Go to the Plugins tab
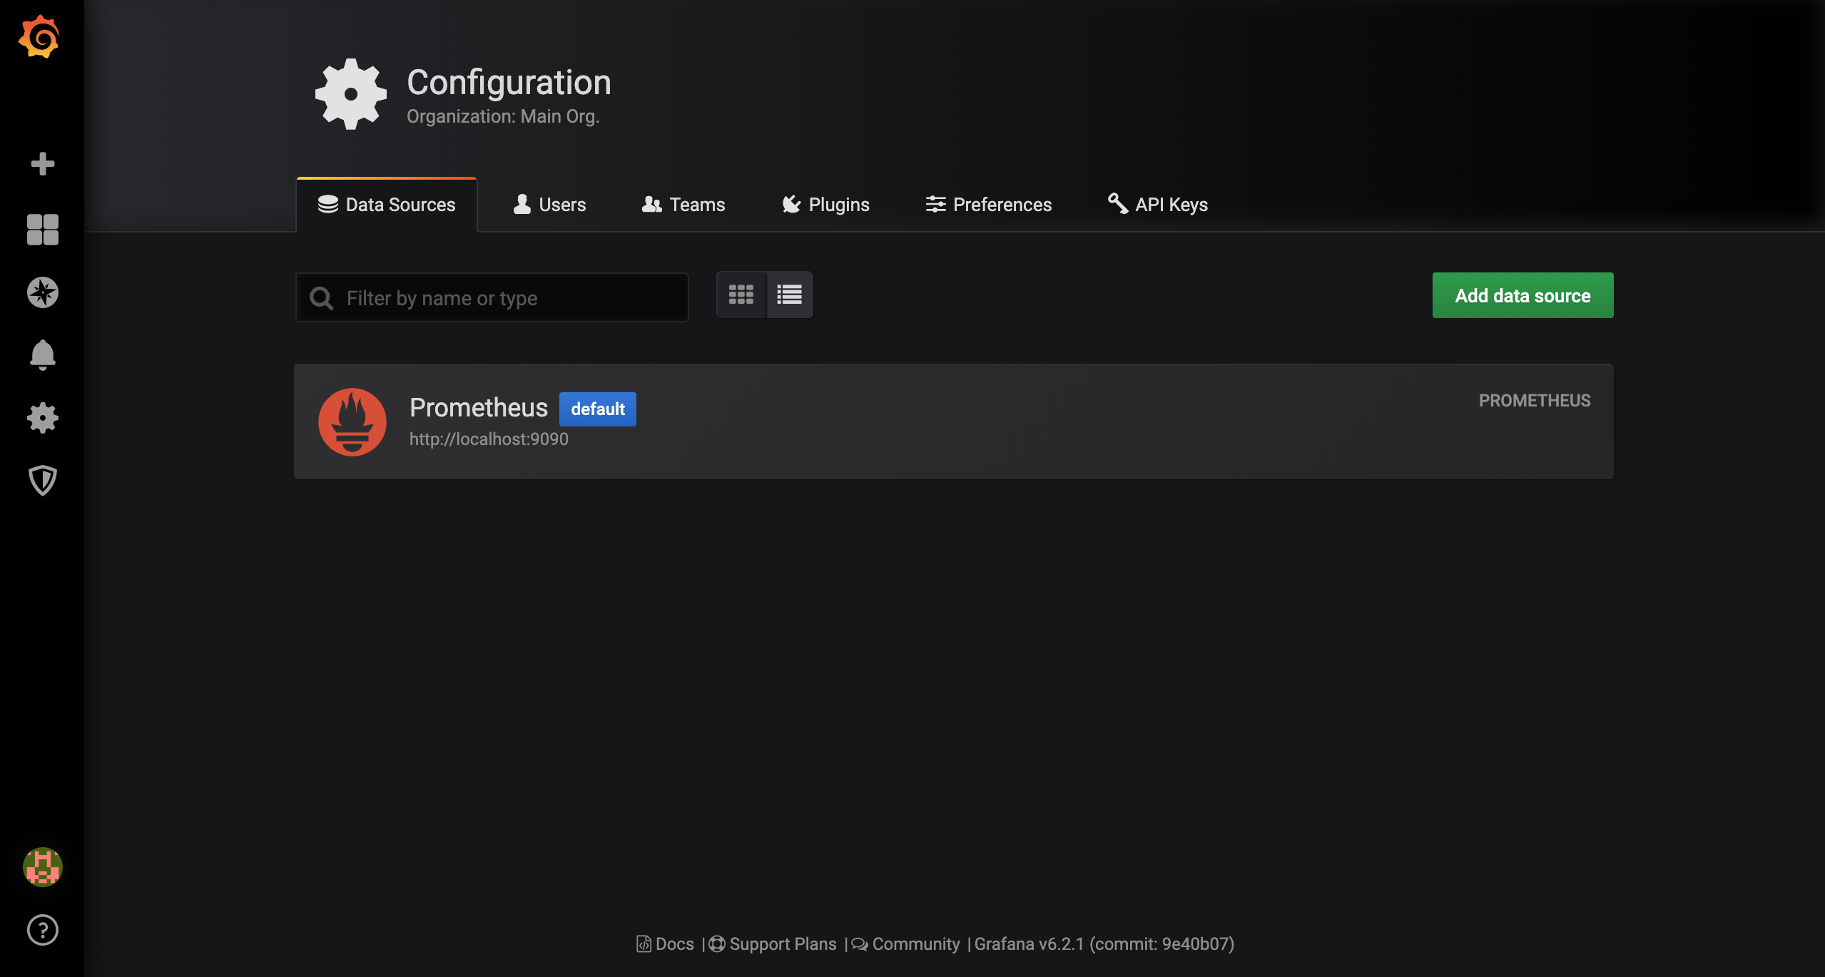 tap(825, 205)
